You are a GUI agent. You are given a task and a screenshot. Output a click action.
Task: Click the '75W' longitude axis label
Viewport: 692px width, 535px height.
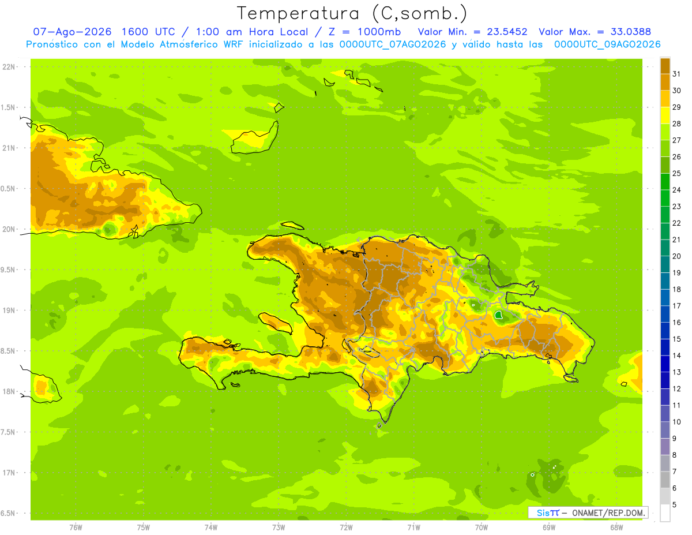tap(144, 527)
